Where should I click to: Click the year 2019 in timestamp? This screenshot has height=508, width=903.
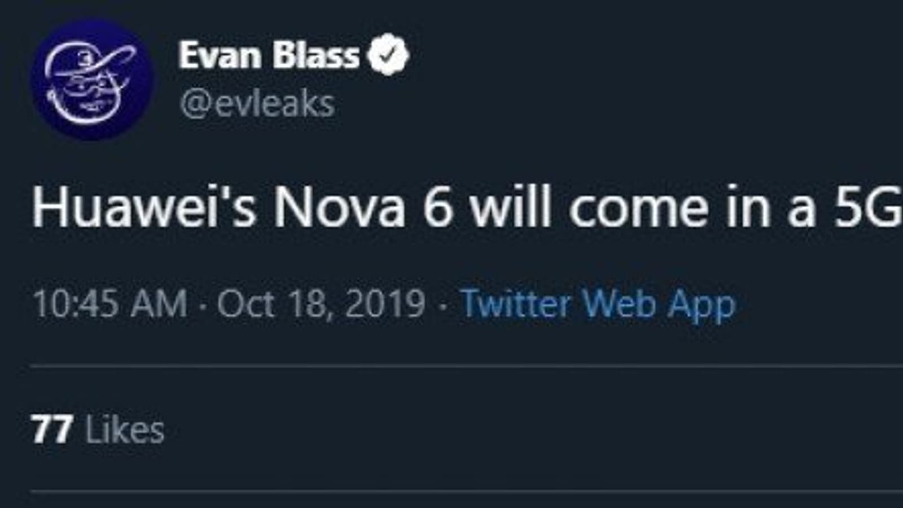point(385,304)
